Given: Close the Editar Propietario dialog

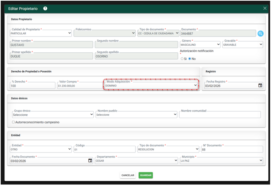Looking at the screenshot, I should click(x=265, y=8).
